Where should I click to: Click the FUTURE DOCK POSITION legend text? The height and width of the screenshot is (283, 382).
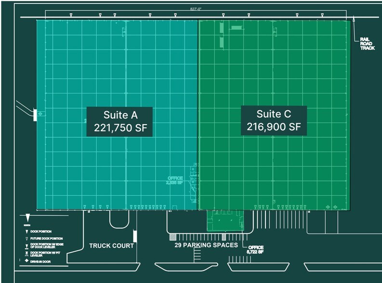pos(46,239)
